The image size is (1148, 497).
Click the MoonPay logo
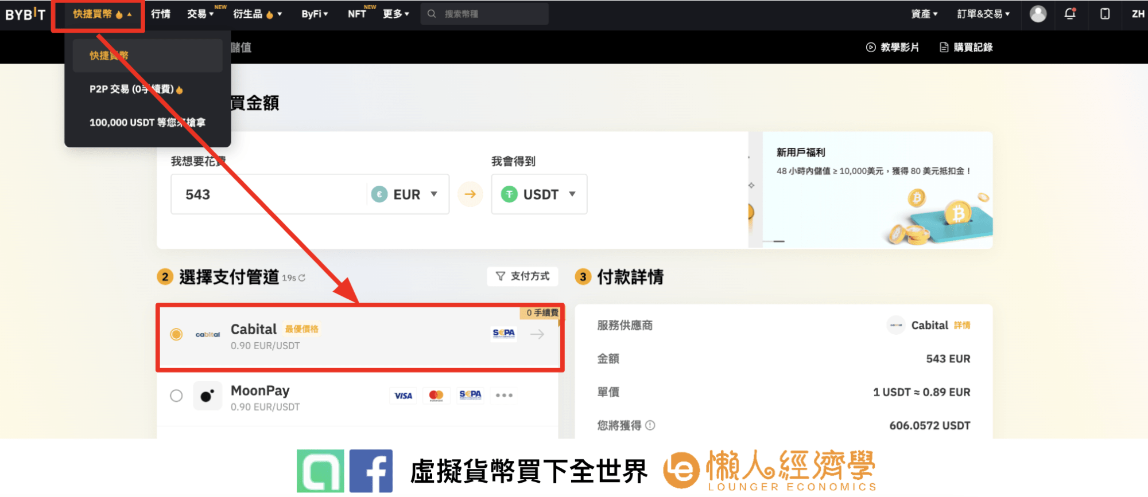pos(207,396)
